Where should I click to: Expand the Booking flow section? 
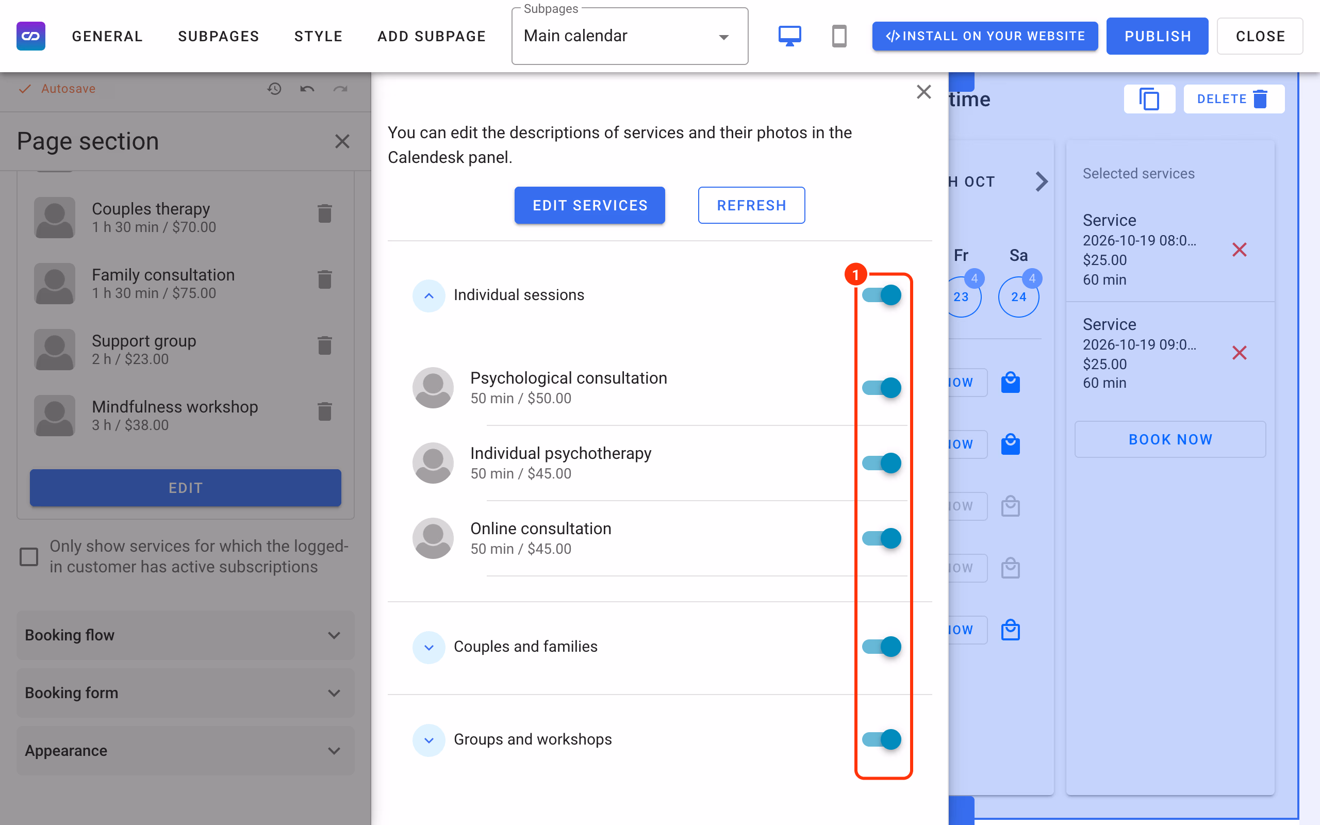click(x=186, y=635)
